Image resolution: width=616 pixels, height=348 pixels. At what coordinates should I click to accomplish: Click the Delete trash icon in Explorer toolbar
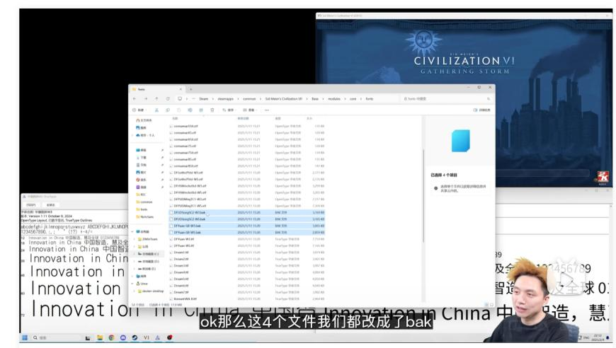[212, 110]
